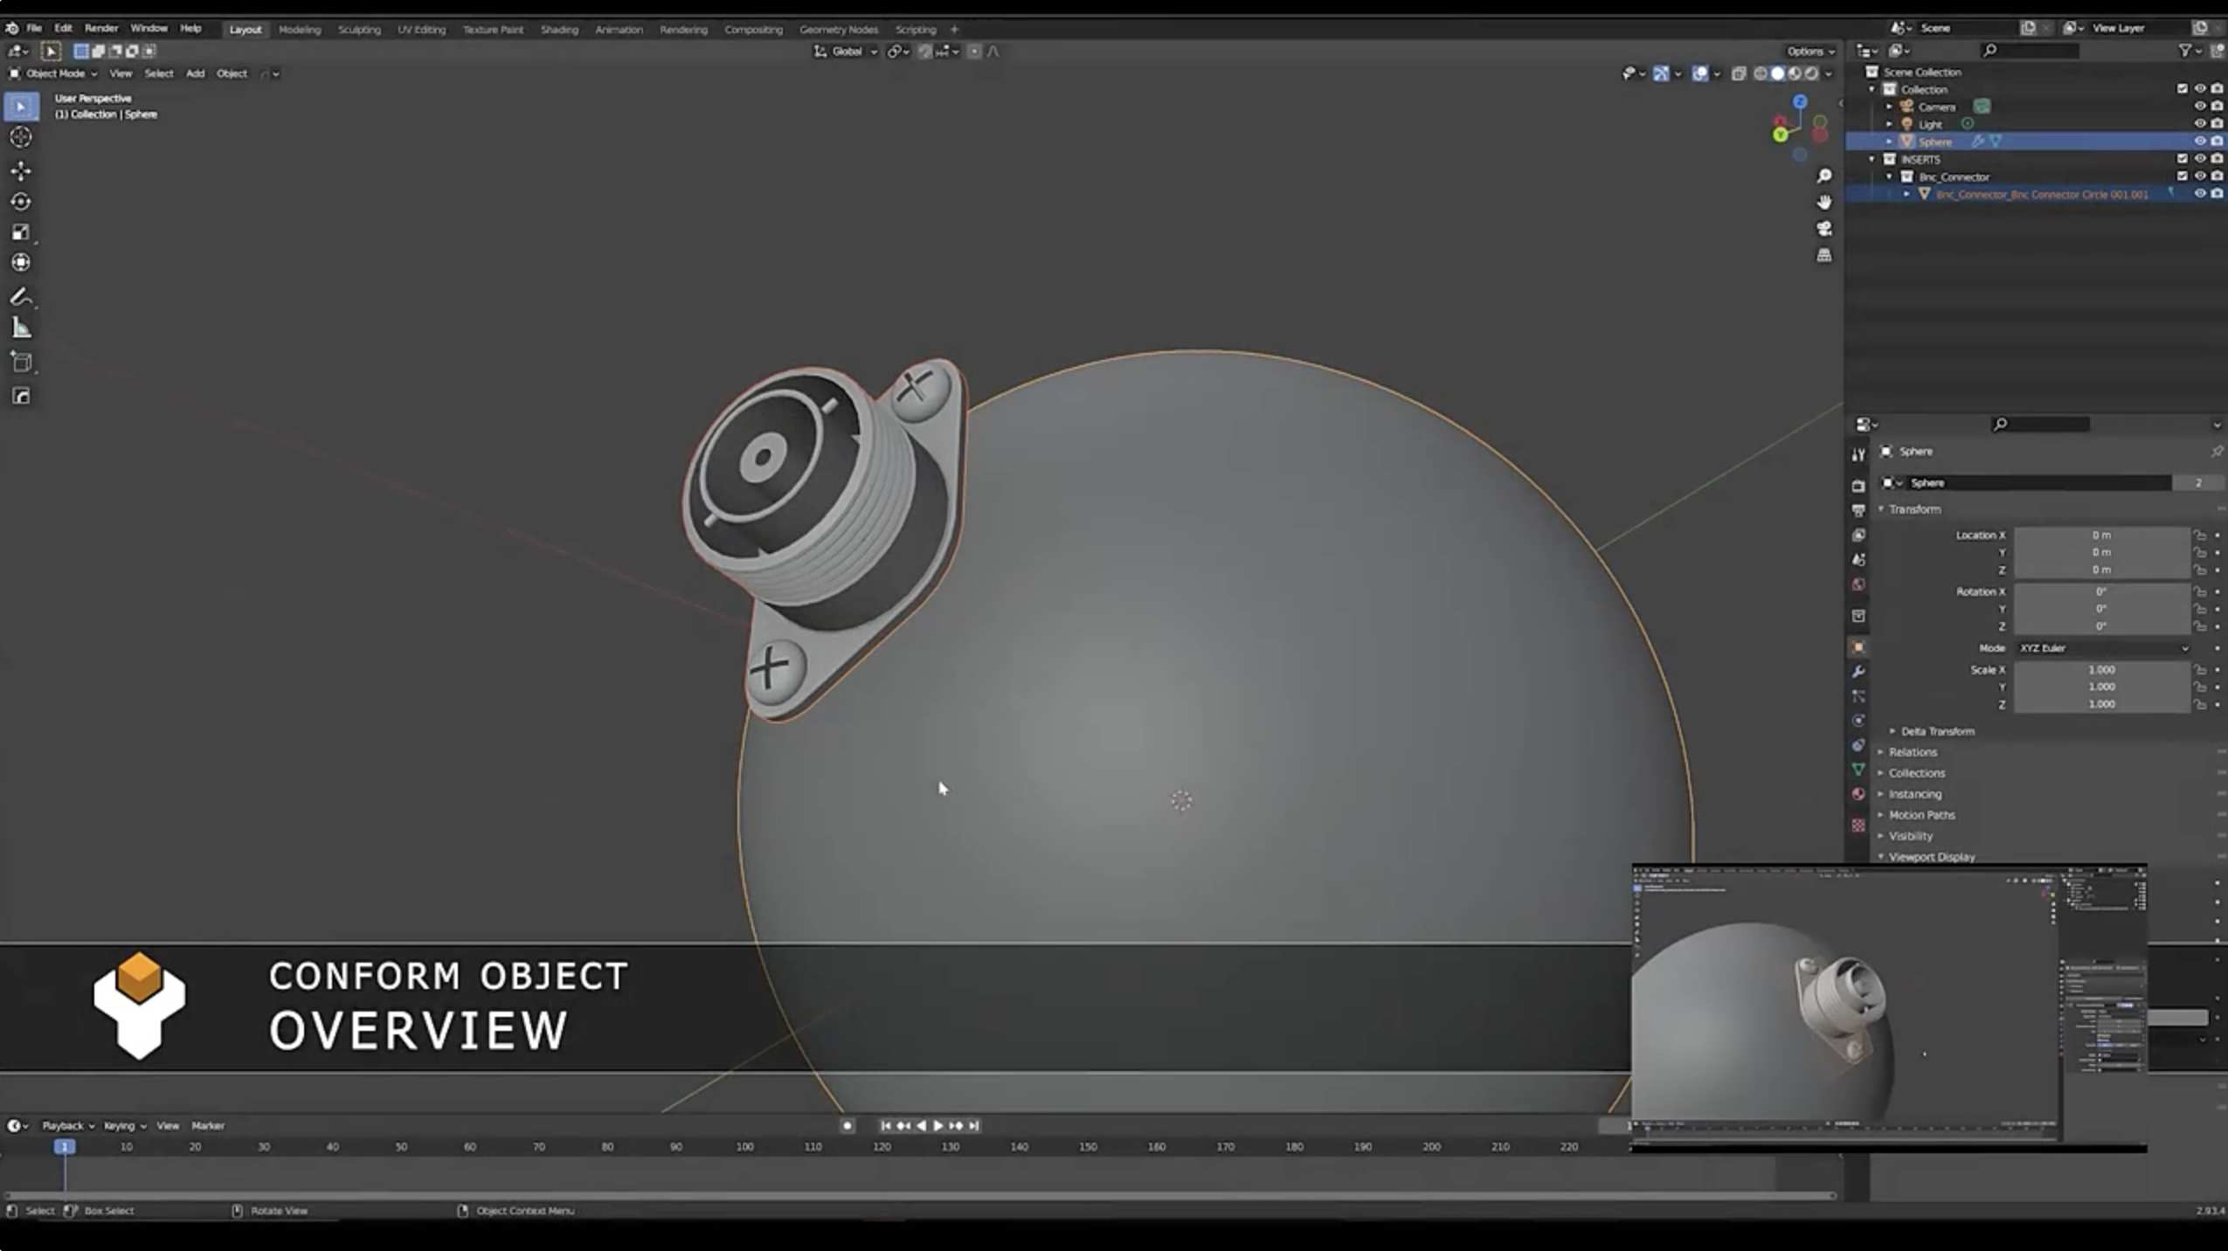Select the Move tool
2228x1251 pixels.
point(21,170)
